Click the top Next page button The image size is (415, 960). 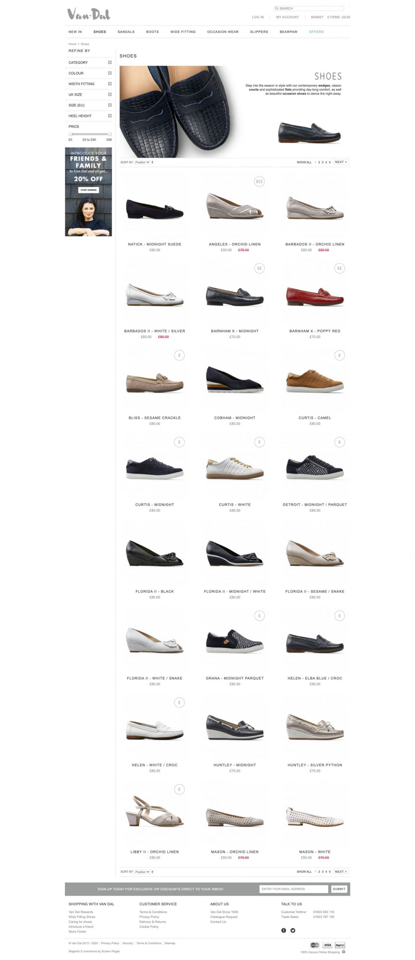[341, 162]
